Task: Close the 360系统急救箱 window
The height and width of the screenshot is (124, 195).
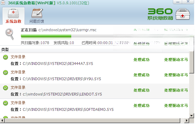Action: coord(188,2)
